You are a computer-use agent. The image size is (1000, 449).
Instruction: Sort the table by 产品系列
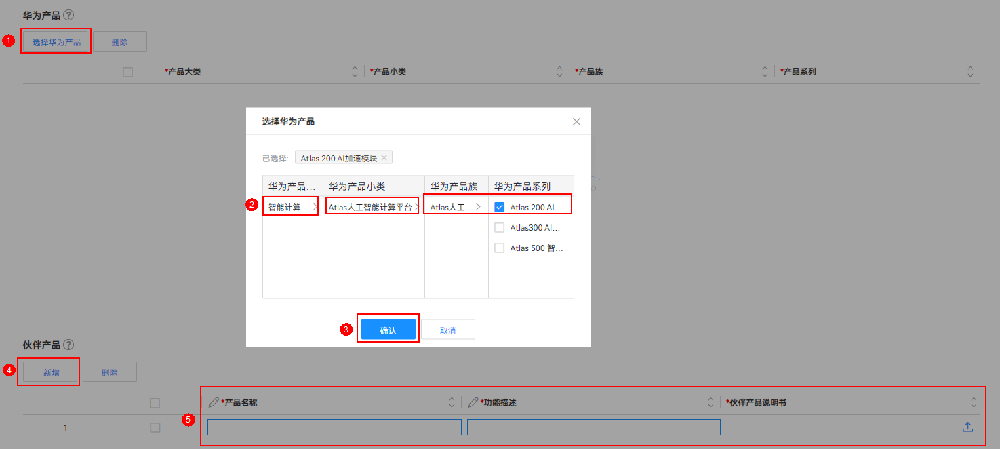tap(971, 71)
